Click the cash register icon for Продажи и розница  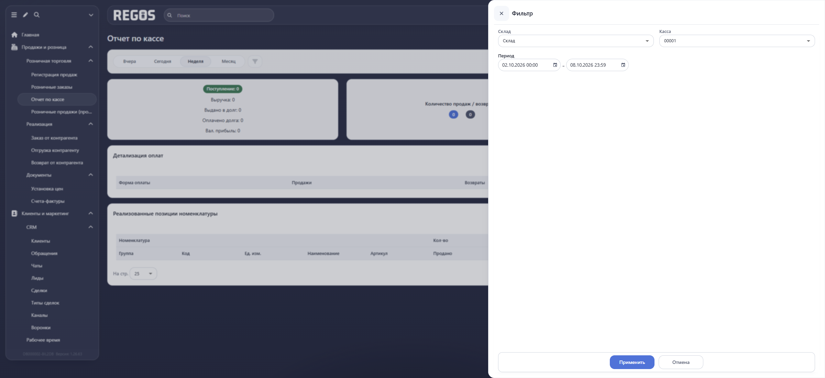click(x=14, y=47)
